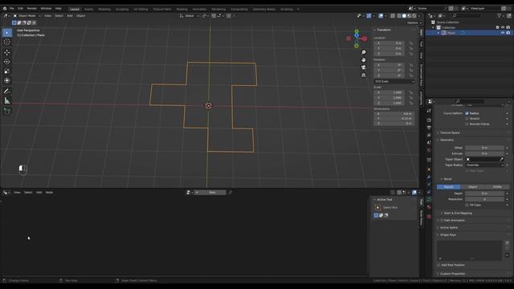Expand the Custom Properties panel
Image resolution: width=514 pixels, height=289 pixels.
point(452,274)
